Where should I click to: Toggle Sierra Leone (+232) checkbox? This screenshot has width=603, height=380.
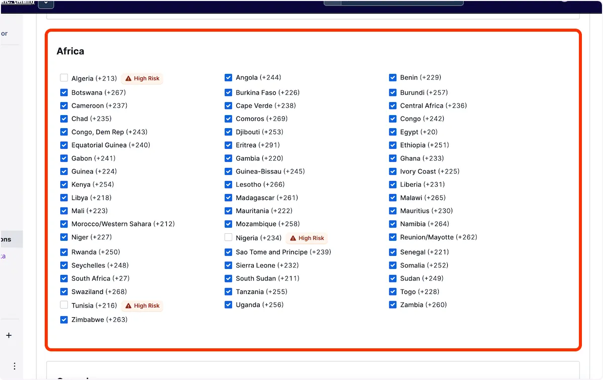(x=228, y=265)
